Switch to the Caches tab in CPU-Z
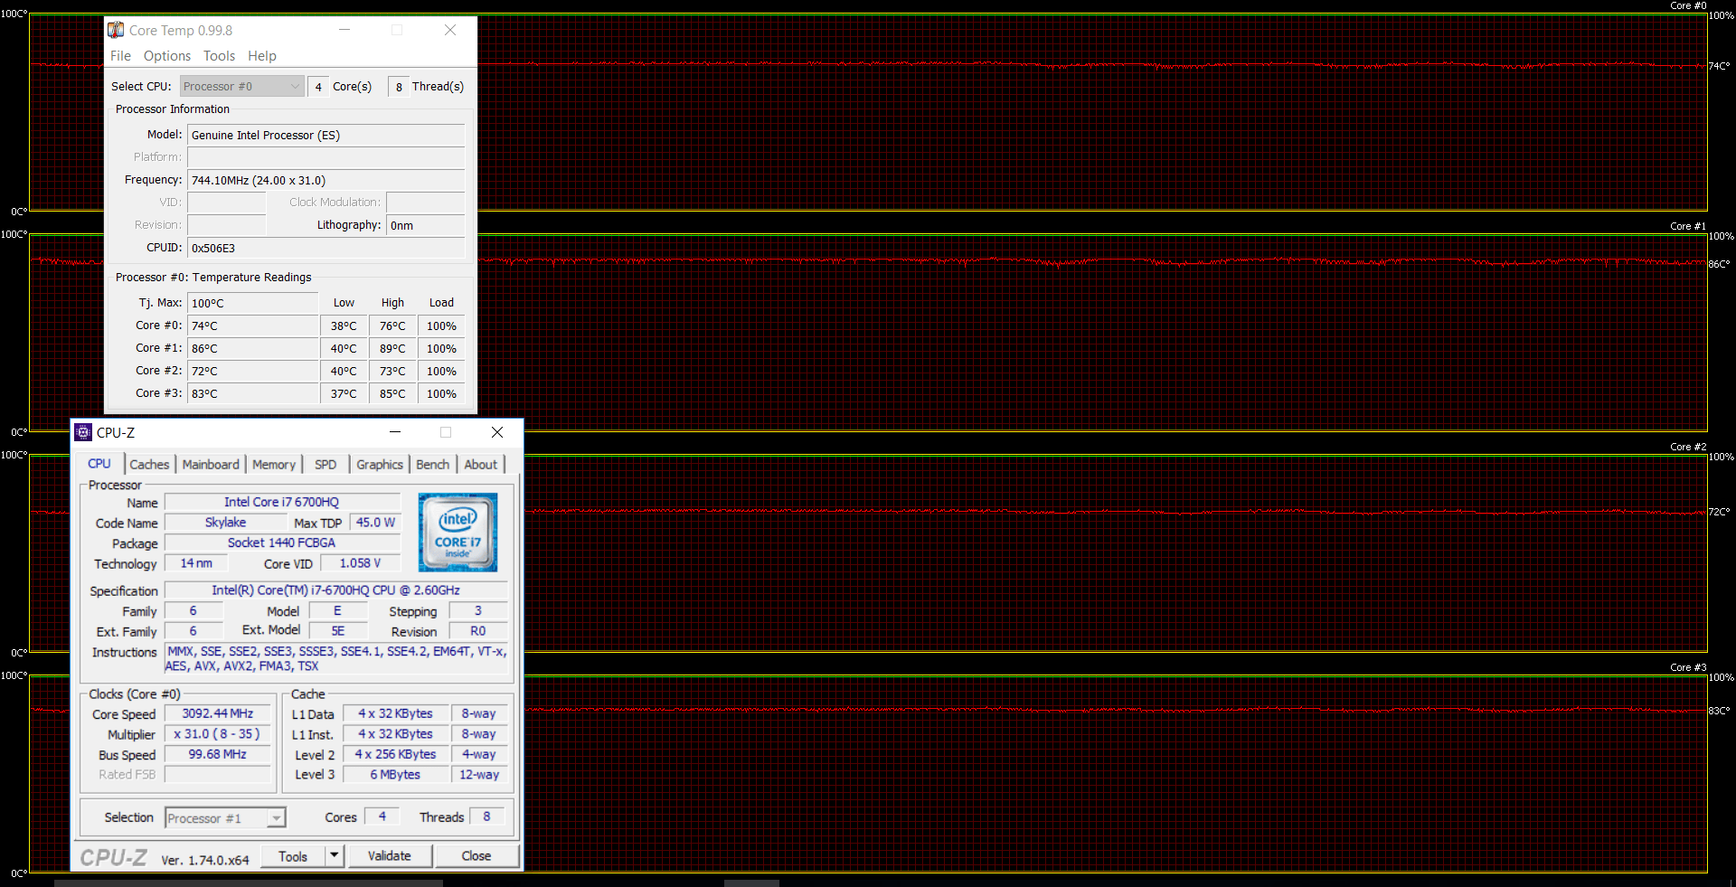Screen dimensions: 1736x887 click(149, 464)
